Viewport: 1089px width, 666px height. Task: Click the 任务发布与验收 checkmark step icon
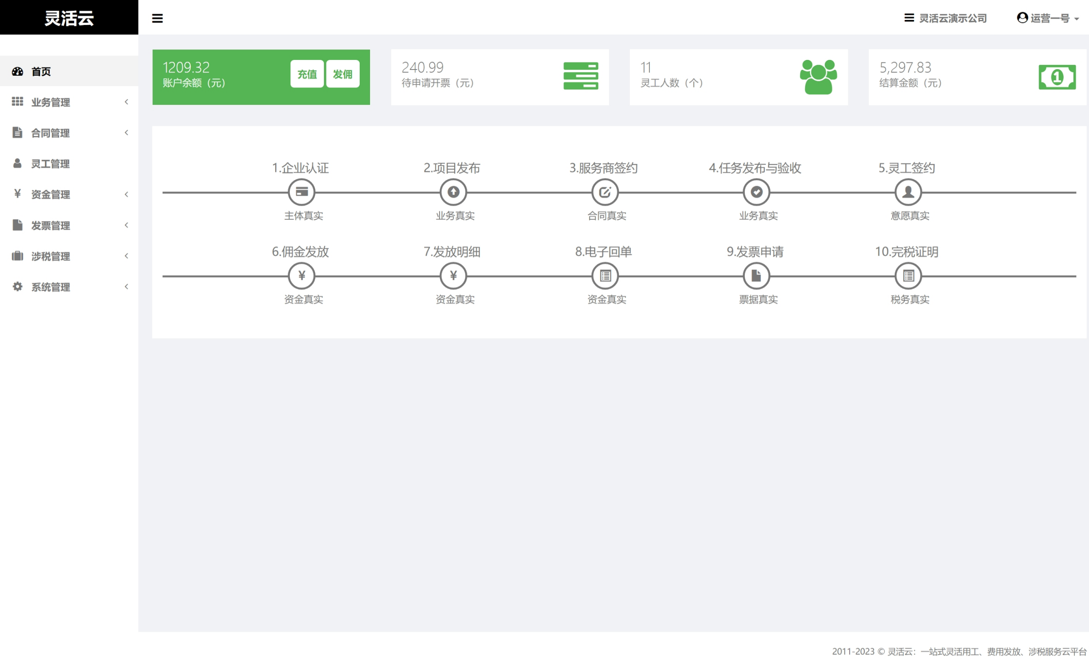coord(756,192)
